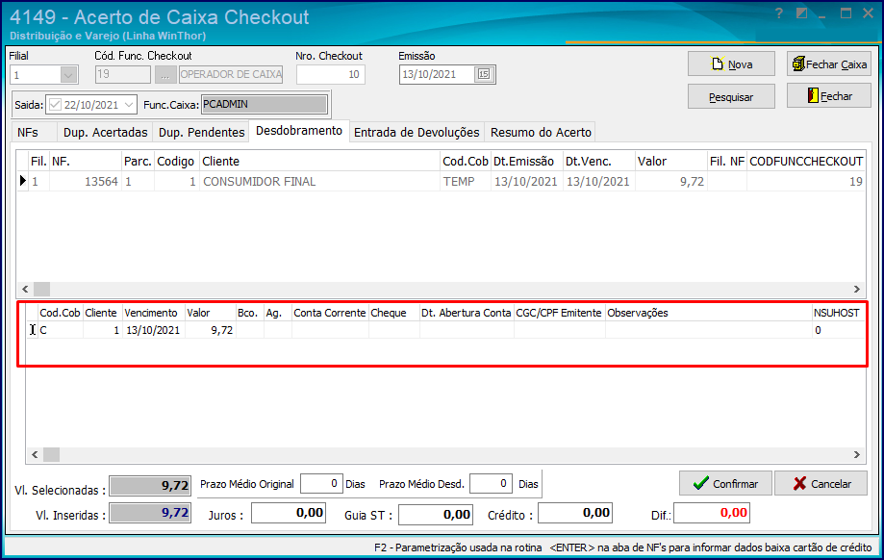The height and width of the screenshot is (560, 884).
Task: Click the Dt.Venc. column header
Action: coord(598,162)
